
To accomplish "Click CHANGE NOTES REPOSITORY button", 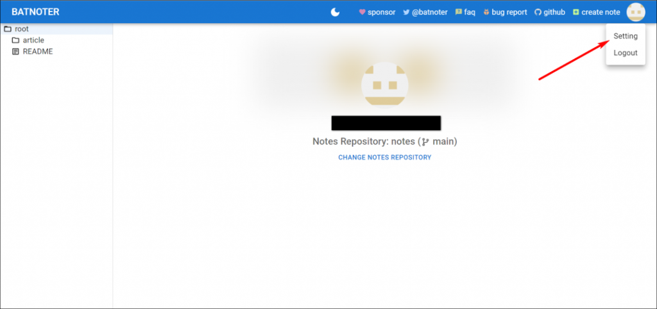I will [385, 158].
